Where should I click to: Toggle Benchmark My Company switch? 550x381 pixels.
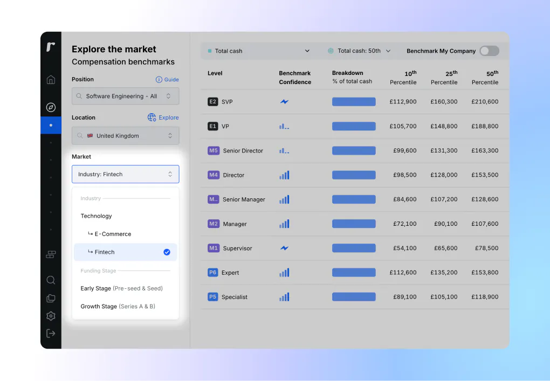pos(489,51)
